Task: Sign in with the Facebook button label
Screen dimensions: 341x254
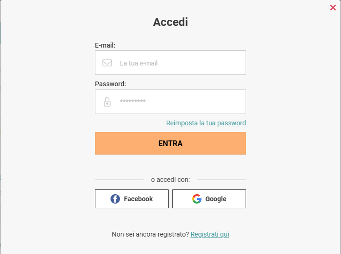Action: (x=138, y=199)
